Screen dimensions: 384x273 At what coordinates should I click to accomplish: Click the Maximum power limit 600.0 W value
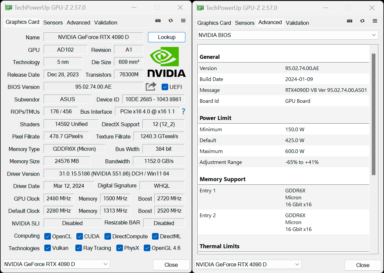(x=295, y=151)
